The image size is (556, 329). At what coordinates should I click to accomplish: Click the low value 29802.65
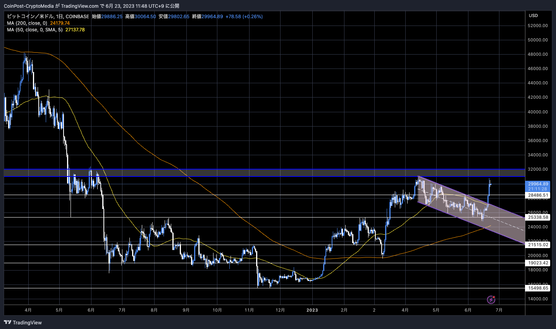tap(179, 17)
